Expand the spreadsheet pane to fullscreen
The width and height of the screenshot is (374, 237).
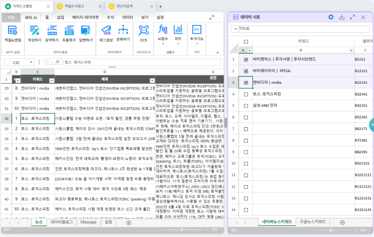coord(211,17)
